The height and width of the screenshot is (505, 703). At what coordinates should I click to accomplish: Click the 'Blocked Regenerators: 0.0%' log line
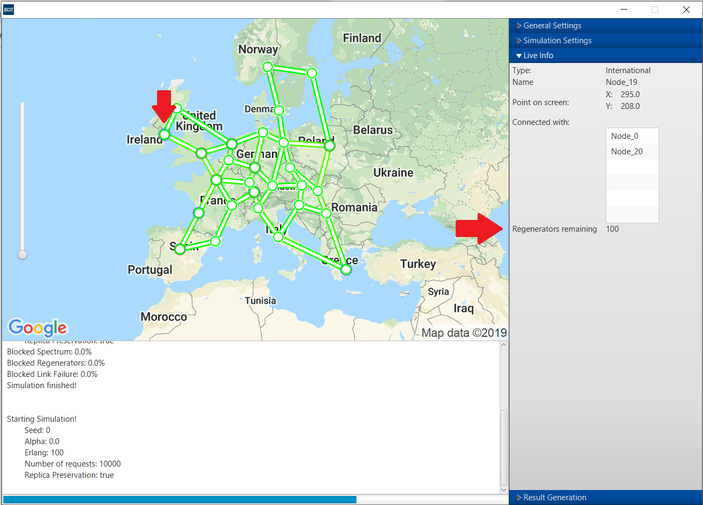tap(56, 363)
